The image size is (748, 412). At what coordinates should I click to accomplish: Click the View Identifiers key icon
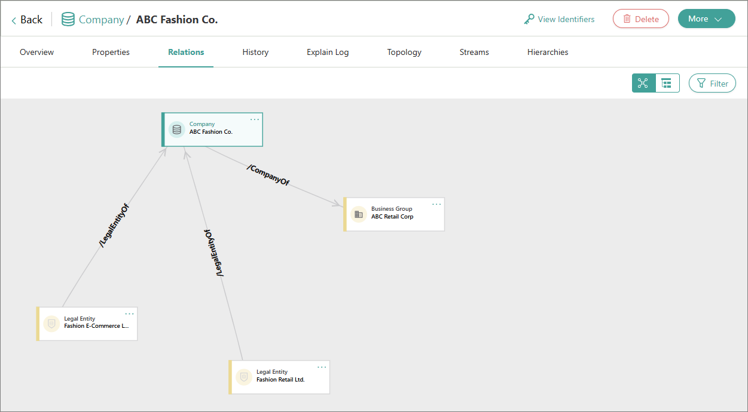click(x=529, y=19)
